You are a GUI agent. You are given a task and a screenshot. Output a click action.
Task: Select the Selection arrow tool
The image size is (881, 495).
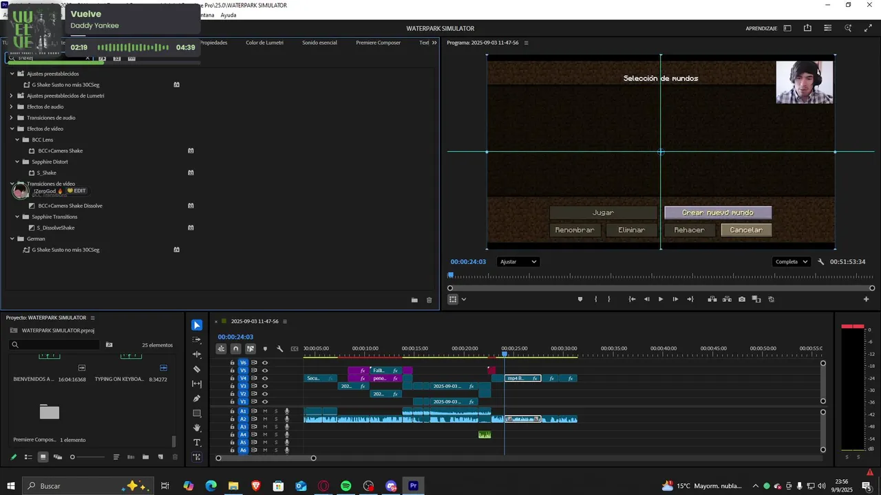197,325
